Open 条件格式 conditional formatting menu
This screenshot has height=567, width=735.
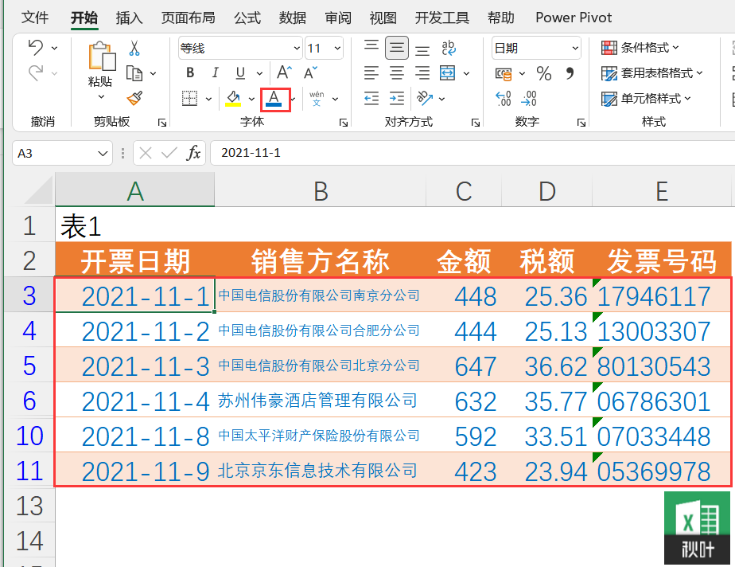click(x=640, y=48)
